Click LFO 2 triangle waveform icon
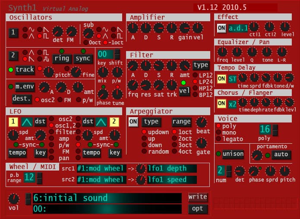300x219 pixels. (x=101, y=122)
